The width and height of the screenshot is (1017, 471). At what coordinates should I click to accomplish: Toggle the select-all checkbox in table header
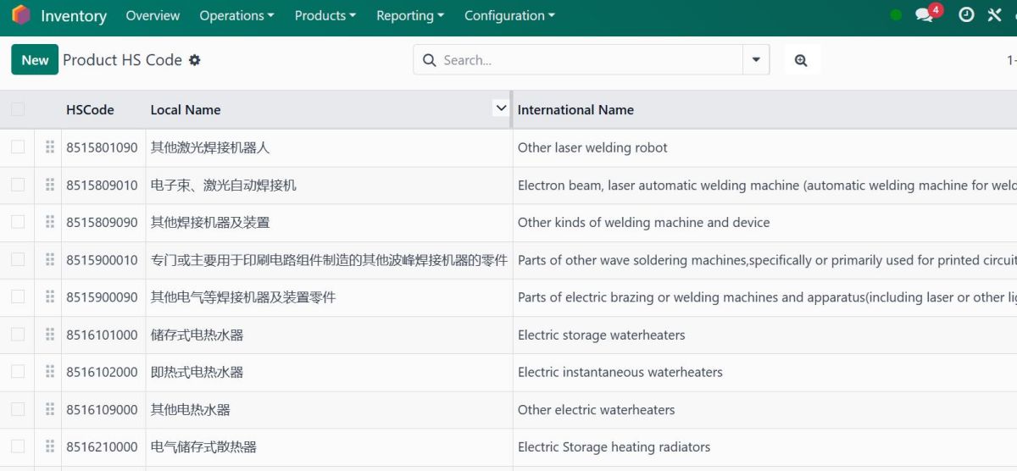pos(18,109)
